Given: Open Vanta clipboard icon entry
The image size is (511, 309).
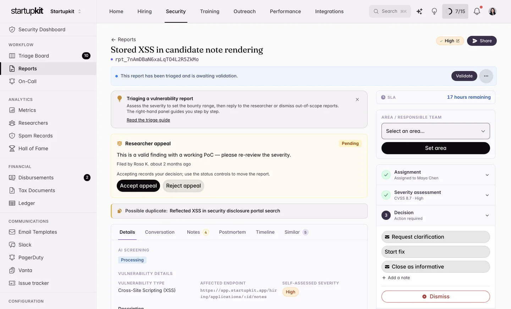Looking at the screenshot, I should pos(12,270).
